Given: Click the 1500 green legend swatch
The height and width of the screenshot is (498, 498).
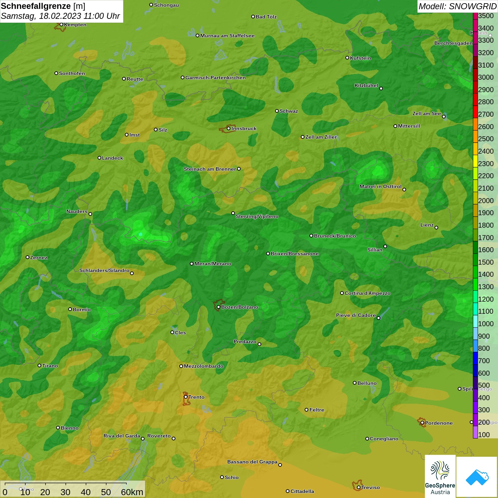Looking at the screenshot, I should (475, 260).
